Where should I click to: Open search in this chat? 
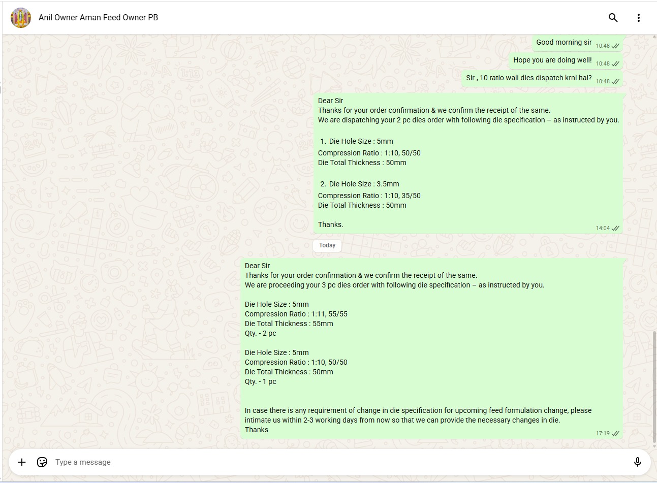click(x=613, y=18)
